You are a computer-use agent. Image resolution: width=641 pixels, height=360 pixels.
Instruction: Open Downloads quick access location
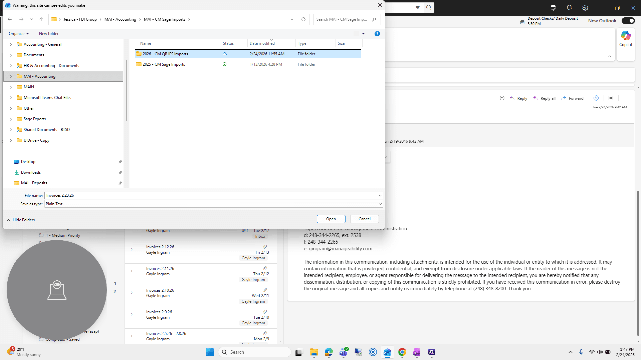click(31, 172)
